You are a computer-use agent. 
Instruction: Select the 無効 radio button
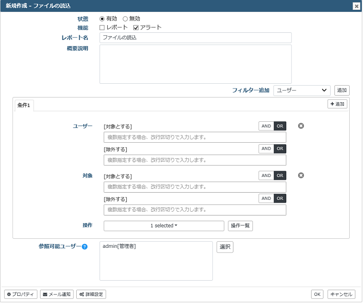[125, 19]
